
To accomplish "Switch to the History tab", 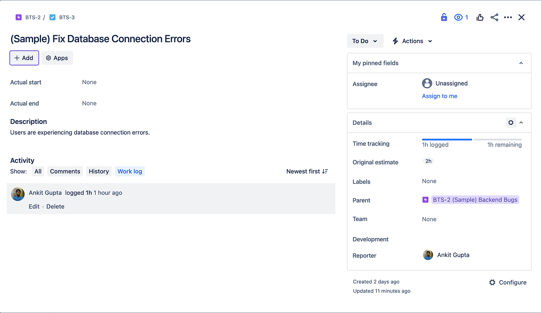I will click(98, 171).
